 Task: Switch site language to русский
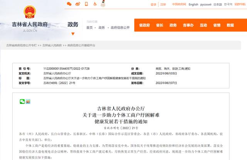pos(206,5)
